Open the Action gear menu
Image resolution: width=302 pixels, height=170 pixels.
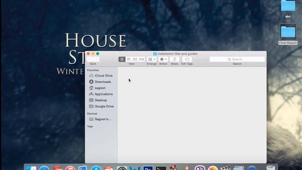point(163,59)
